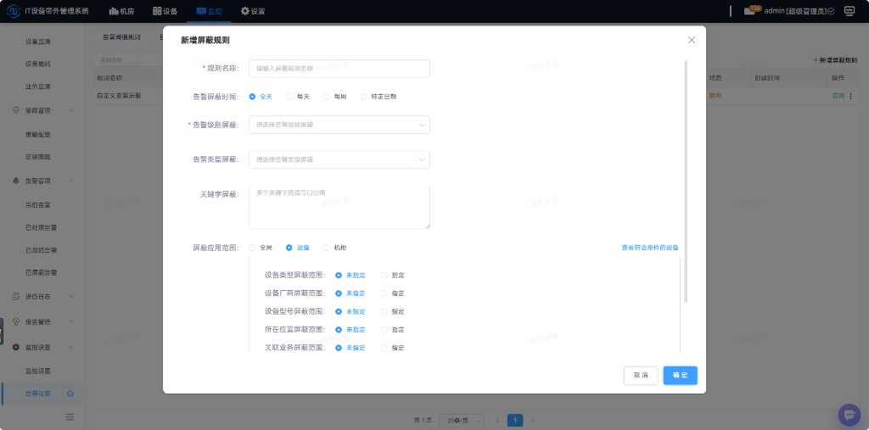Viewport: 869px width, 430px height.
Task: Click the 报告管理 sidebar icon
Action: coord(15,321)
